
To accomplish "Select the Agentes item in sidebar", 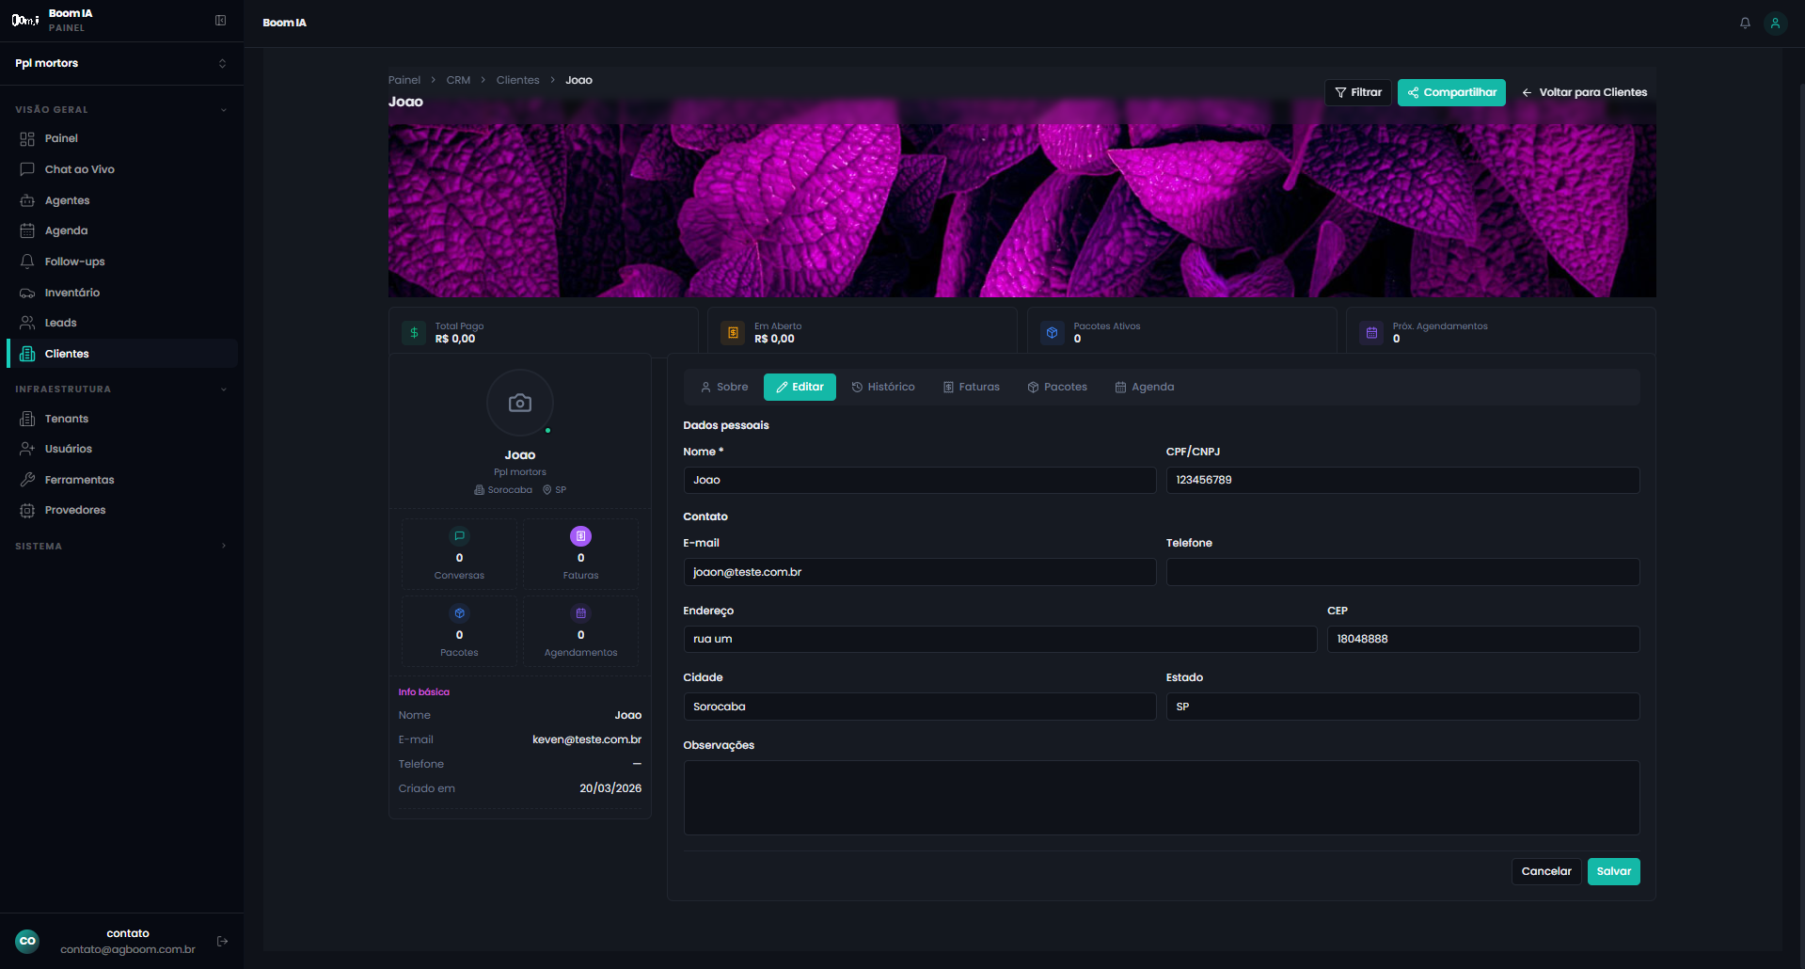I will [66, 199].
